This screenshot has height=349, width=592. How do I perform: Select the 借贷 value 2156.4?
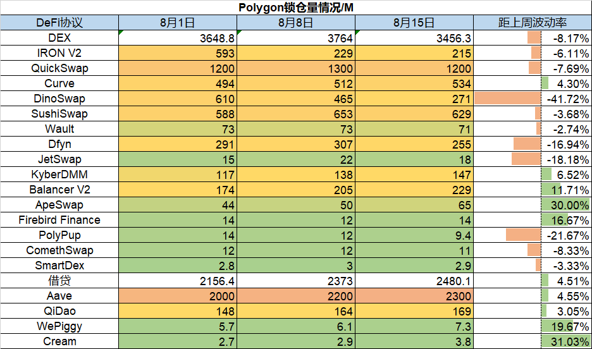[x=217, y=281]
